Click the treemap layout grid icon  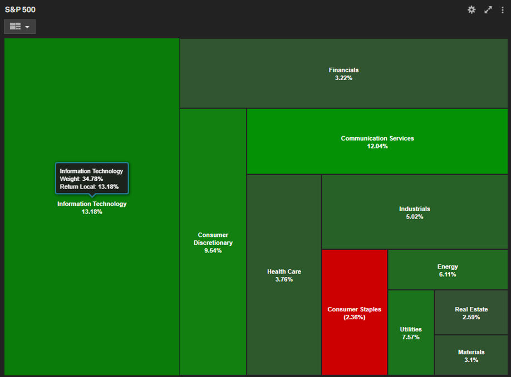15,27
